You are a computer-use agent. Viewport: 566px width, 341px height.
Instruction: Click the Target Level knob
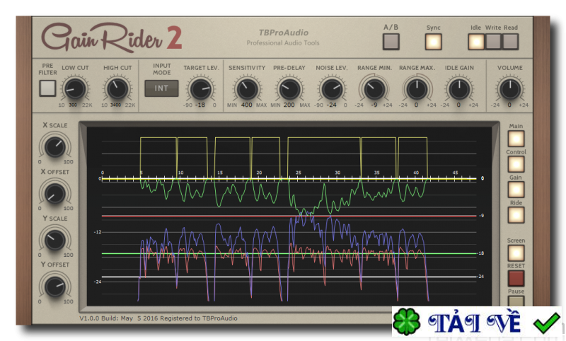(x=200, y=89)
